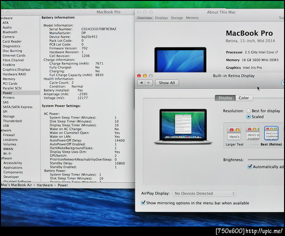Select Camera in the hardware list
285x236 pixels.
point(9,37)
